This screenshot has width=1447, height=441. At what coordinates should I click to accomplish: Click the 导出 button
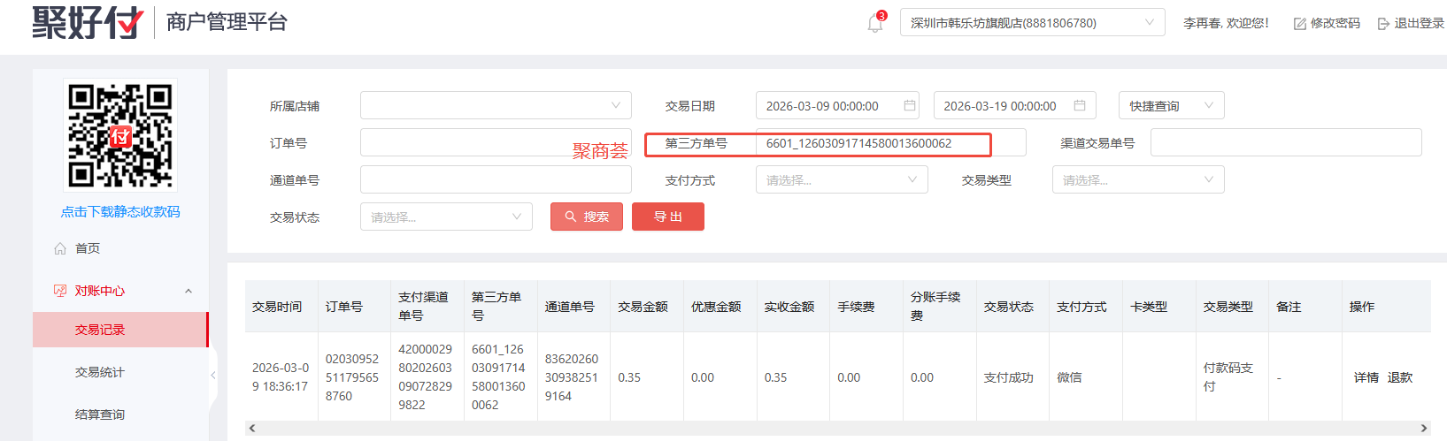coord(668,217)
